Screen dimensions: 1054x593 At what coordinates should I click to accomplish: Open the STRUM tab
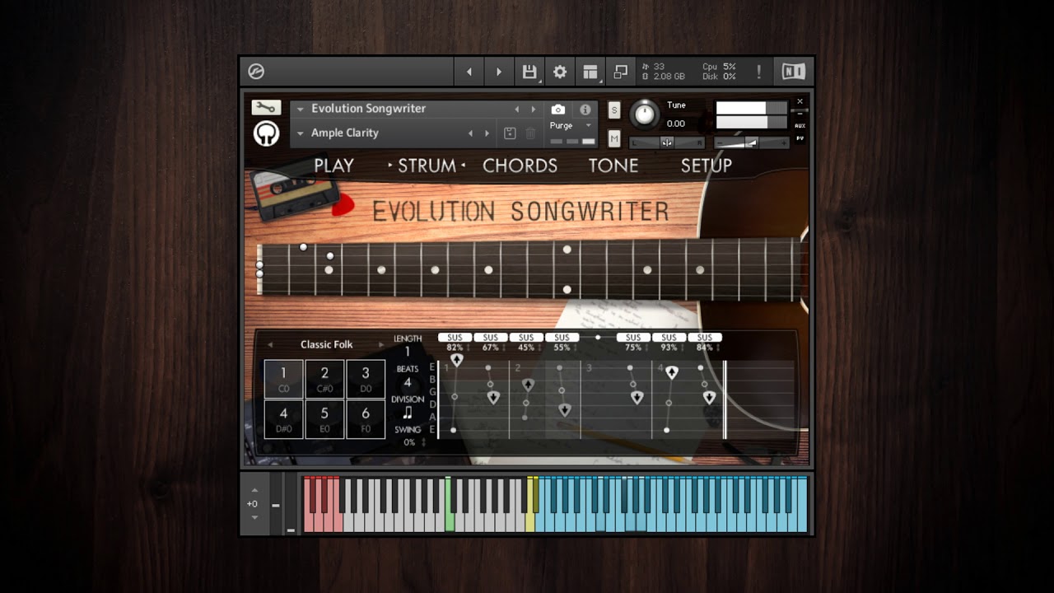click(x=427, y=166)
